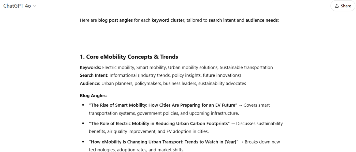Click the Share button label

pos(346,6)
